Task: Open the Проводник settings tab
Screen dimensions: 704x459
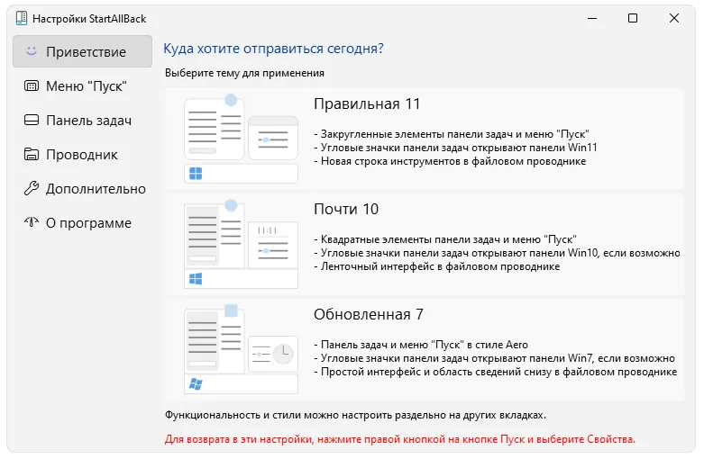Action: pos(83,154)
